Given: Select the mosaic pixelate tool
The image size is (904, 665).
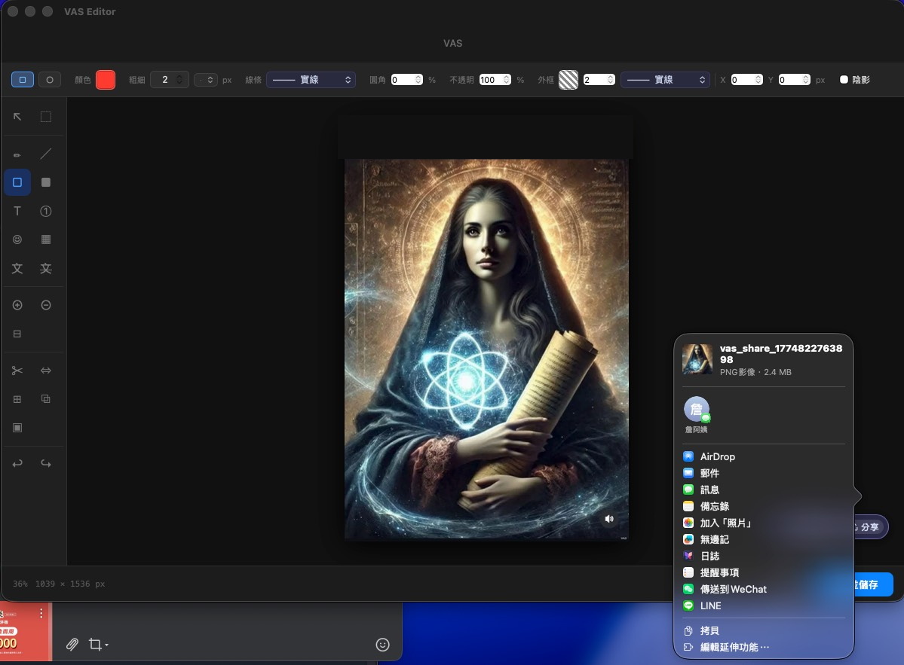Looking at the screenshot, I should (46, 239).
